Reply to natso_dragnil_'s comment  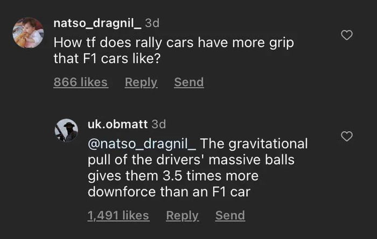[x=141, y=82]
